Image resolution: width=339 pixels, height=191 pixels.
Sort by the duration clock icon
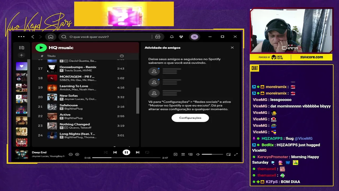tap(122, 56)
